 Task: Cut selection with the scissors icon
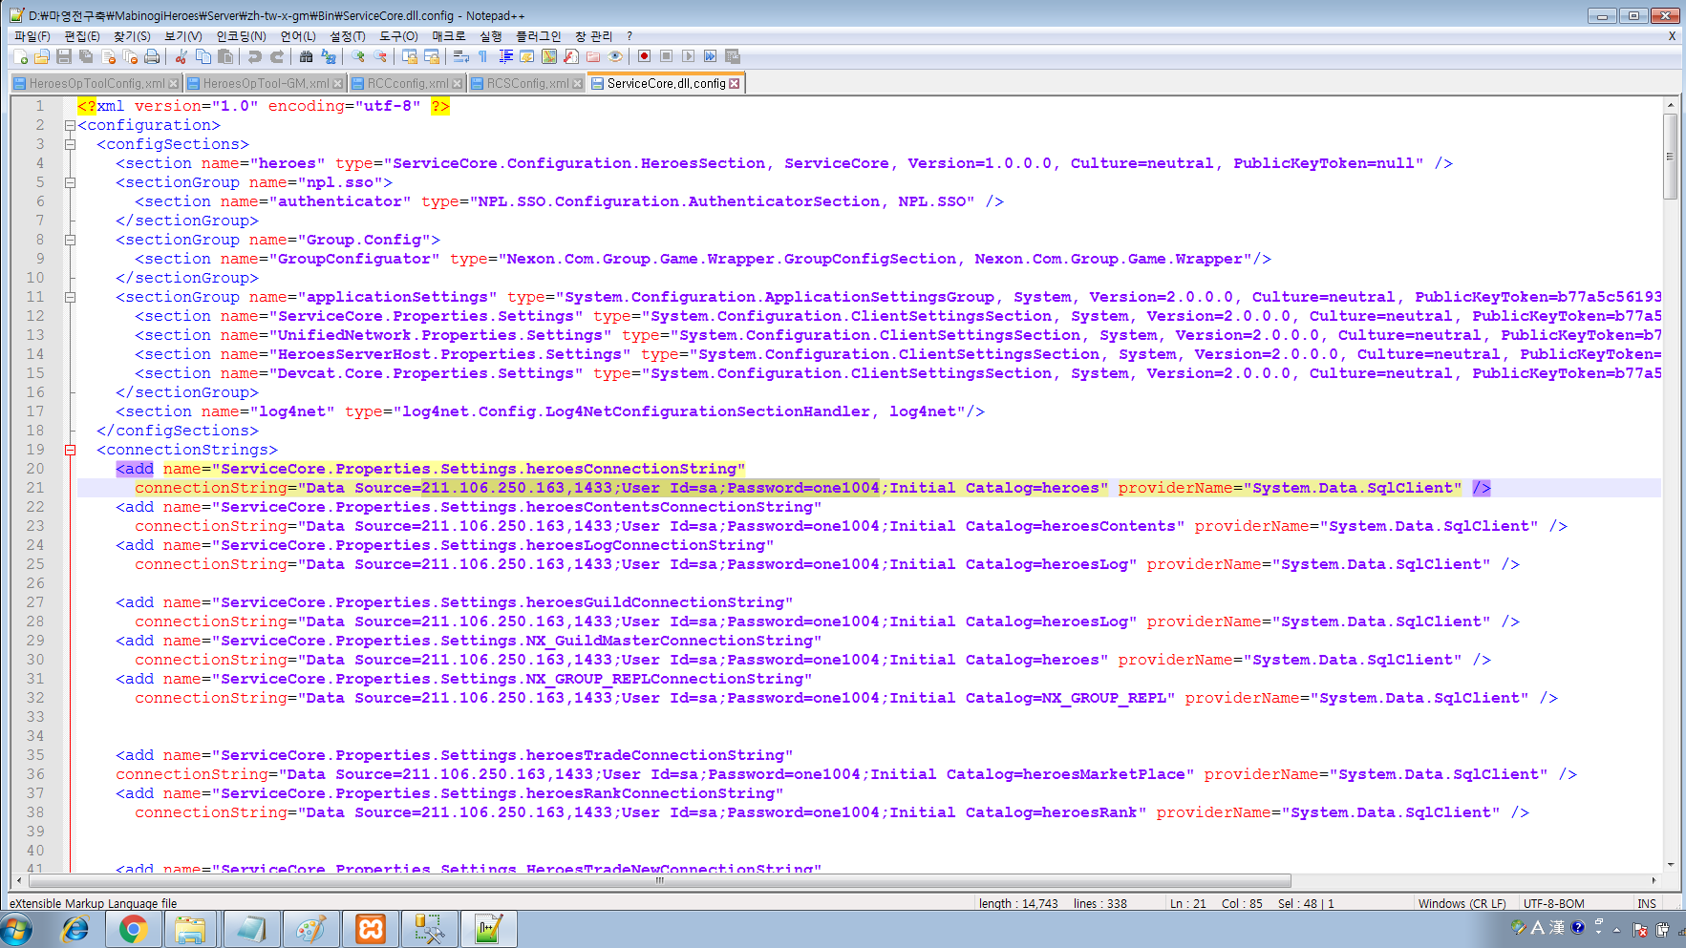pos(181,56)
